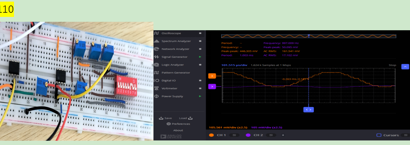Stop the Oscilloscope using its square button
The width and height of the screenshot is (410, 145).
coord(200,33)
